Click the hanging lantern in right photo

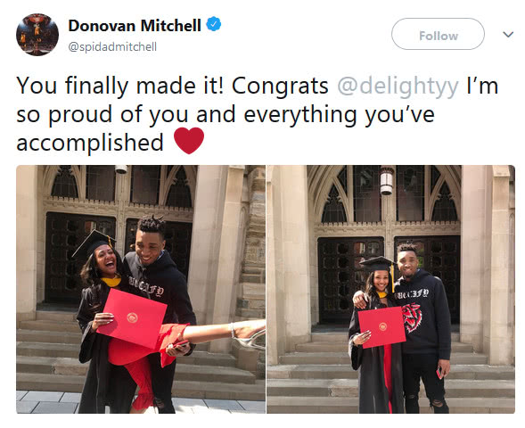pos(387,180)
